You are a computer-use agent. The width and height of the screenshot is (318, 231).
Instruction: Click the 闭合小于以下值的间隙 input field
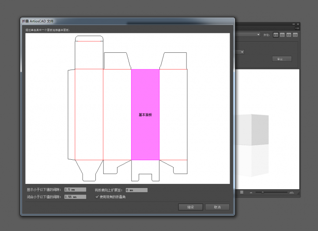pyautogui.click(x=75, y=197)
